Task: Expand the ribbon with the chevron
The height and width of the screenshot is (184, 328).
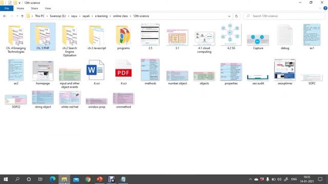Action: pos(320,8)
